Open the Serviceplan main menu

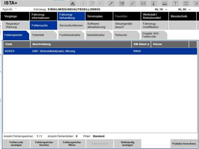click(99, 16)
